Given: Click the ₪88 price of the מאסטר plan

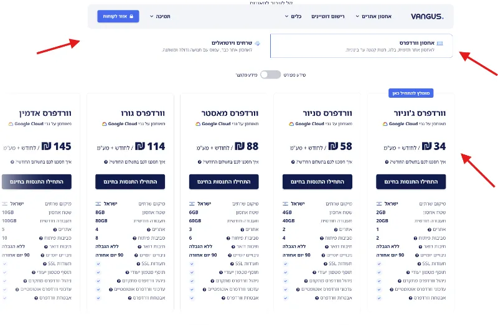Looking at the screenshot, I should pyautogui.click(x=247, y=146).
